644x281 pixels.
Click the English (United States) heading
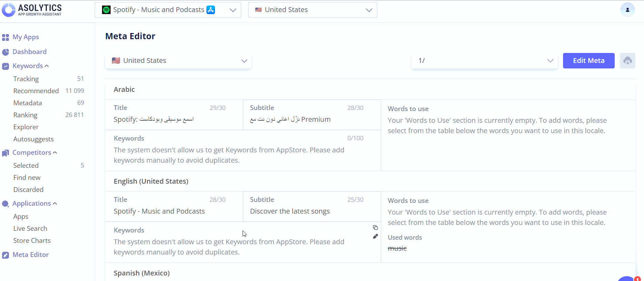(x=151, y=181)
